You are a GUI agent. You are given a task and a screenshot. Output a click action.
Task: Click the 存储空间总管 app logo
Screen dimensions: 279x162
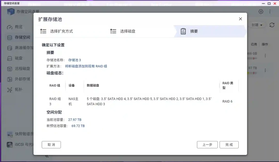click(x=11, y=12)
